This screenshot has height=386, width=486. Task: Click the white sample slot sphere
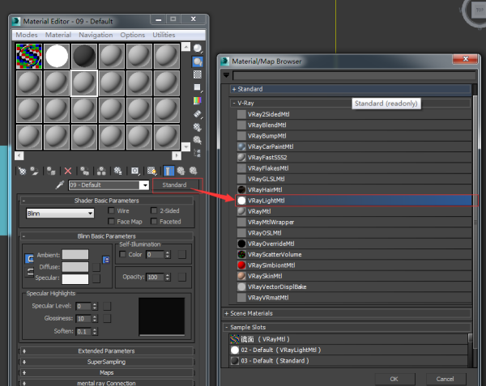[x=57, y=57]
